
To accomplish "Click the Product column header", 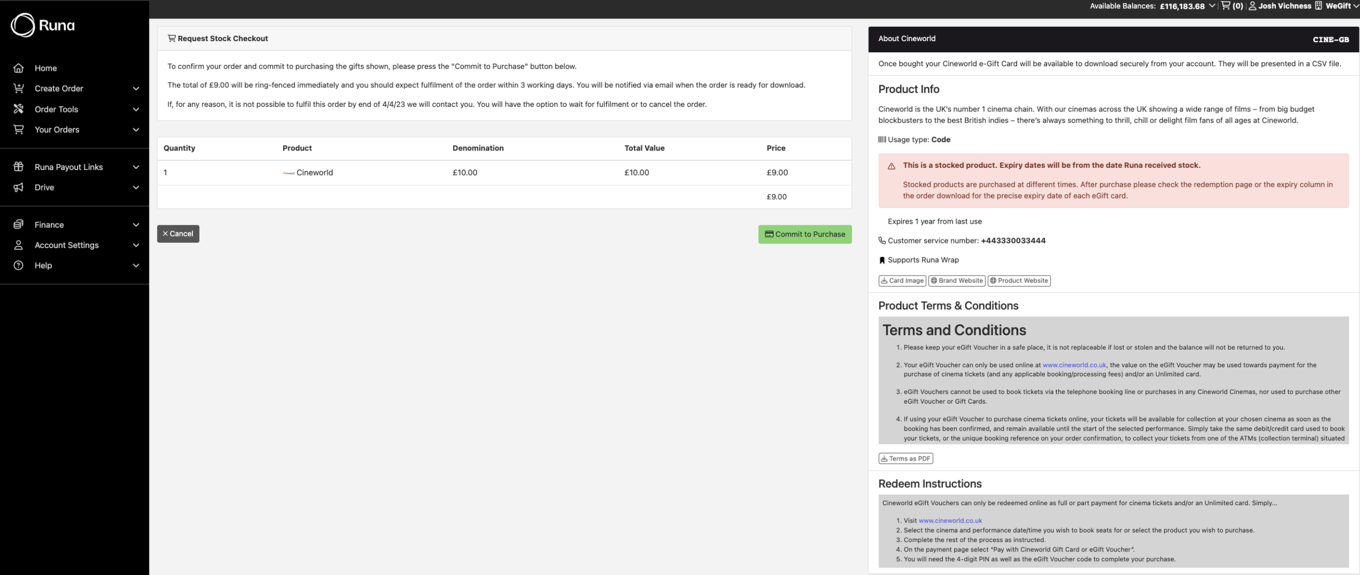I will tap(297, 148).
